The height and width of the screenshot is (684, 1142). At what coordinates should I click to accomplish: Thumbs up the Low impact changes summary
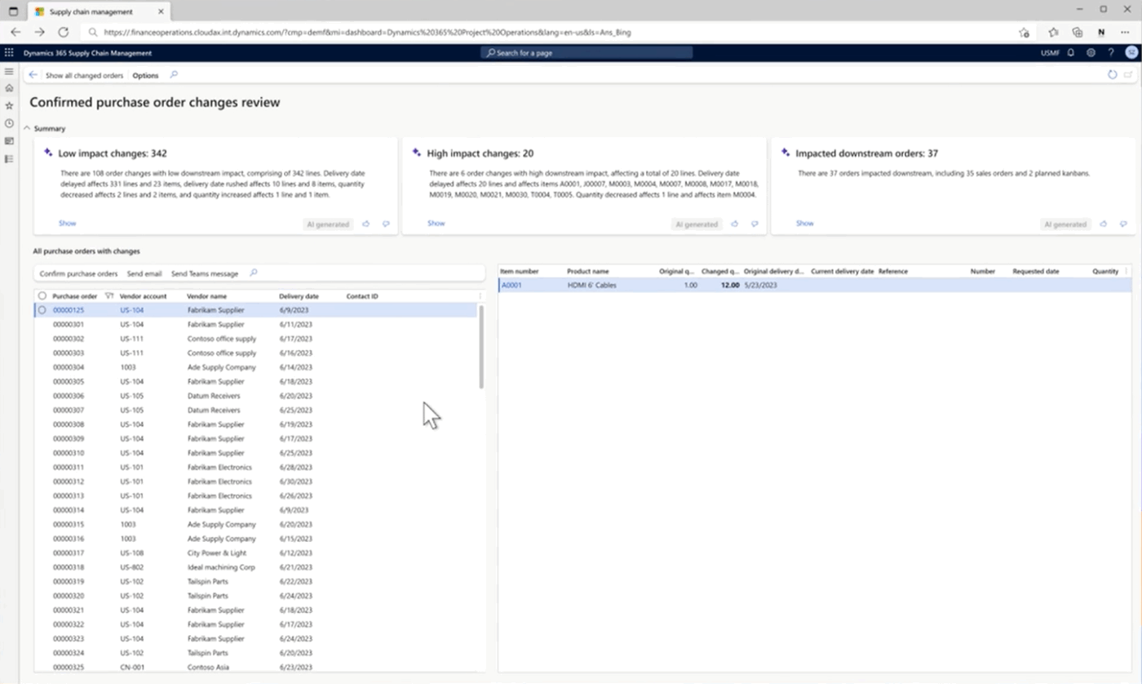pos(365,224)
